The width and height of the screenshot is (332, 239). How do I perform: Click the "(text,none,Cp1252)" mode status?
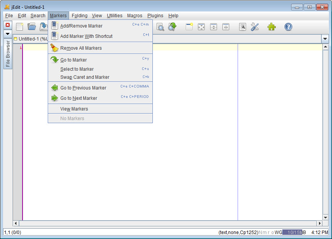pos(238,232)
